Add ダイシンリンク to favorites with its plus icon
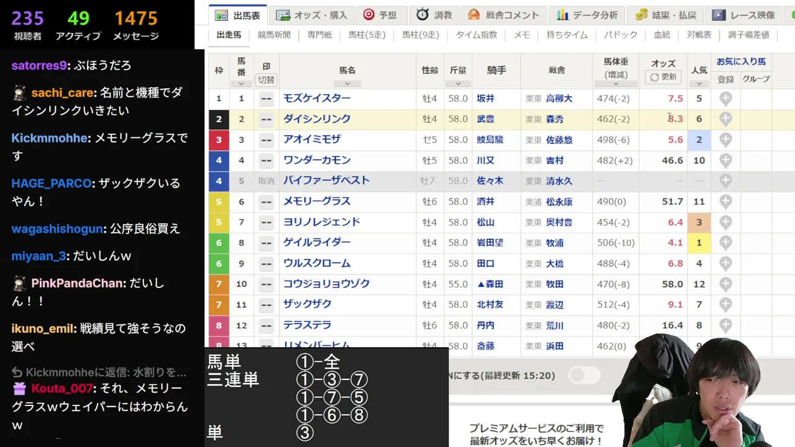 pos(725,119)
